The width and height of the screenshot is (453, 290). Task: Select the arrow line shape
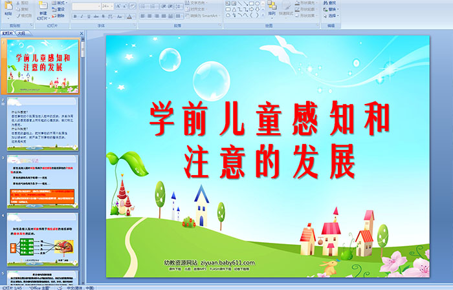(245, 3)
